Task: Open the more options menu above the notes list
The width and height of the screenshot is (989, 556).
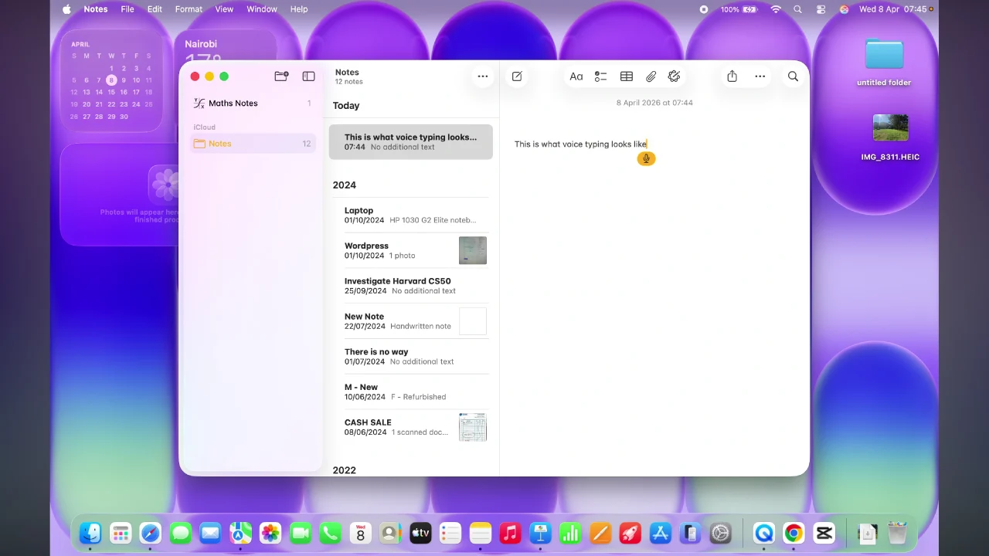Action: [x=483, y=76]
